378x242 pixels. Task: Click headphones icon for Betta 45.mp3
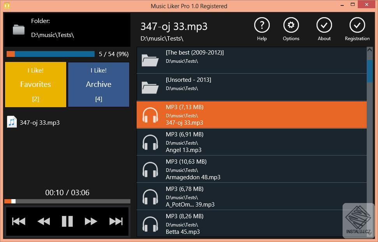(x=150, y=224)
